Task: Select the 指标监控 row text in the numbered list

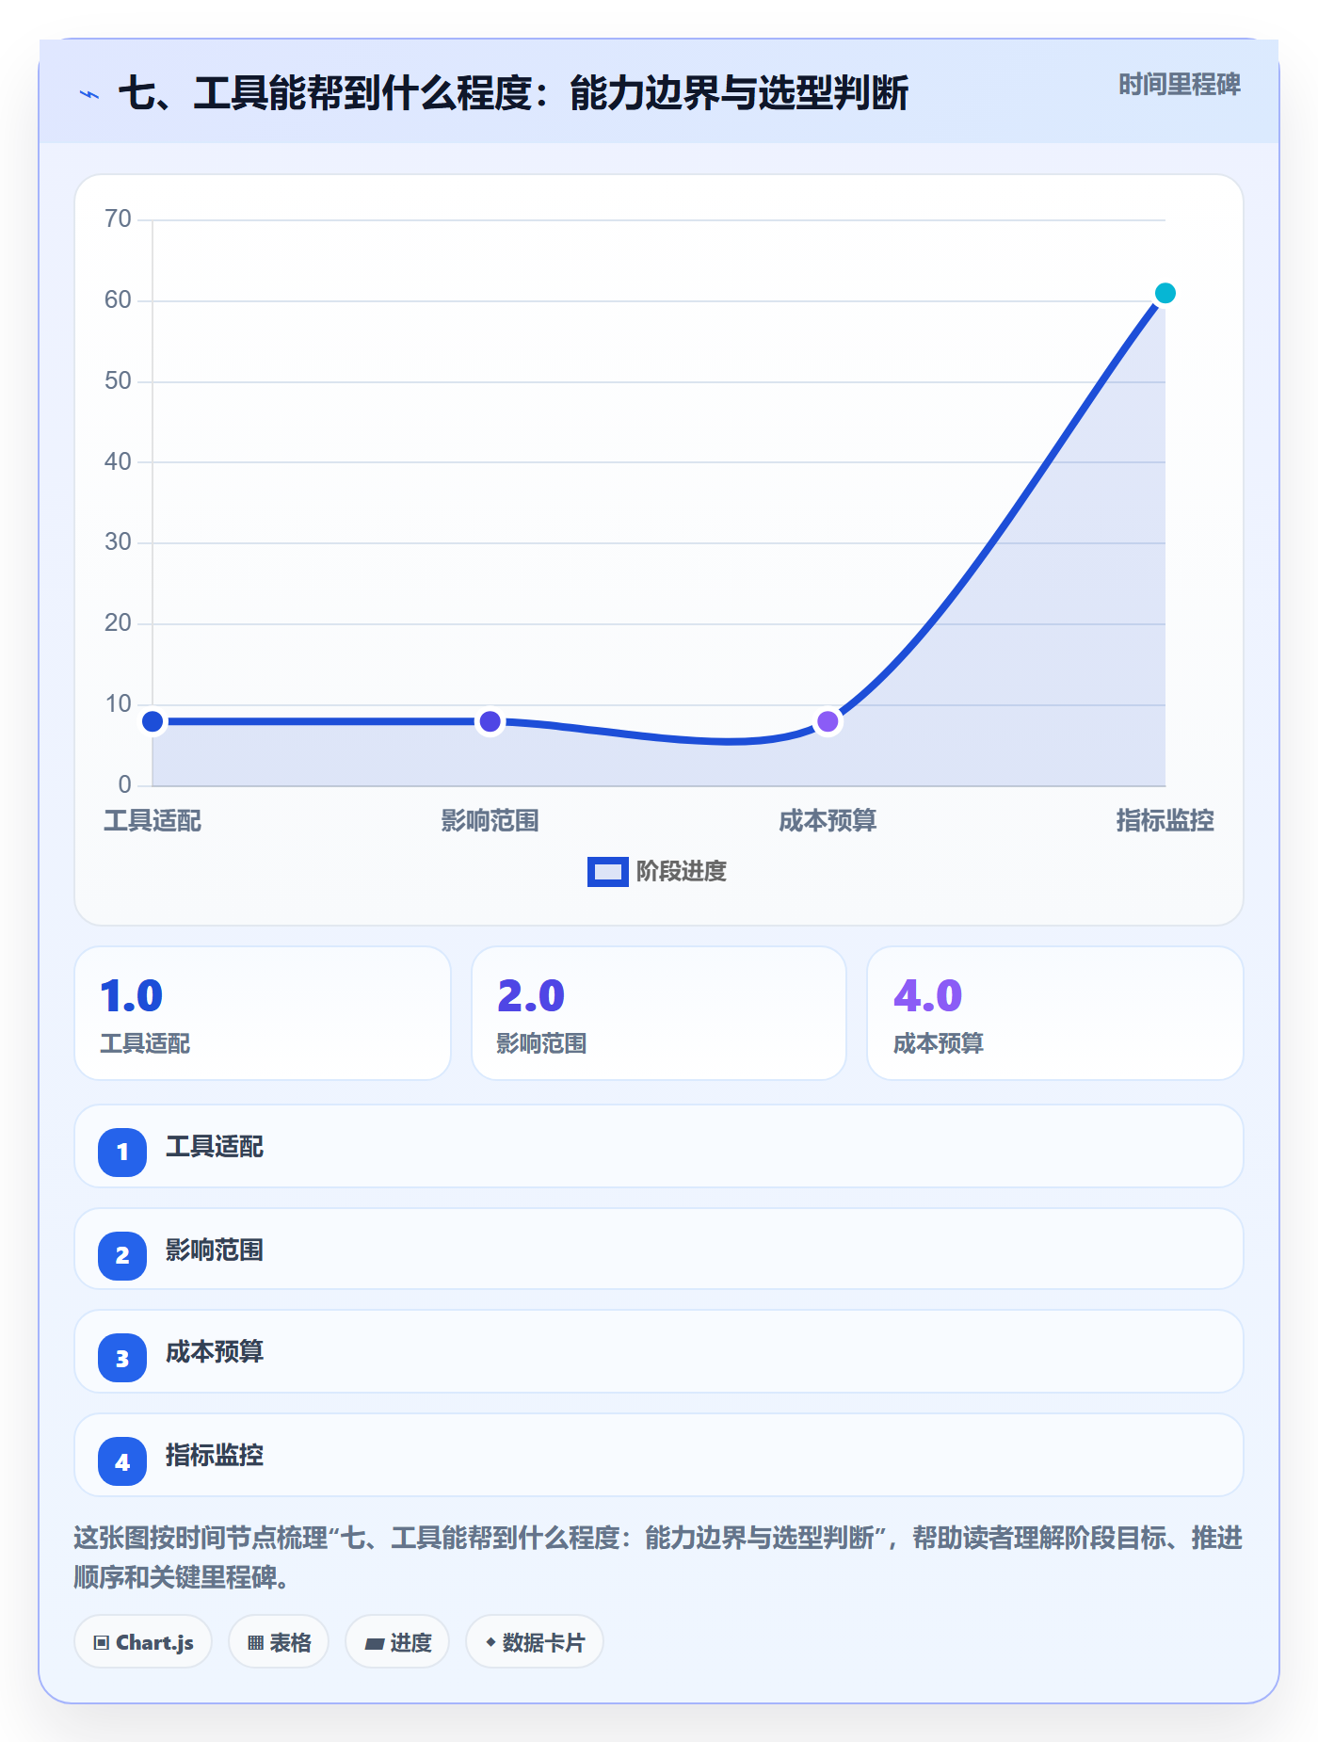Action: click(x=215, y=1456)
